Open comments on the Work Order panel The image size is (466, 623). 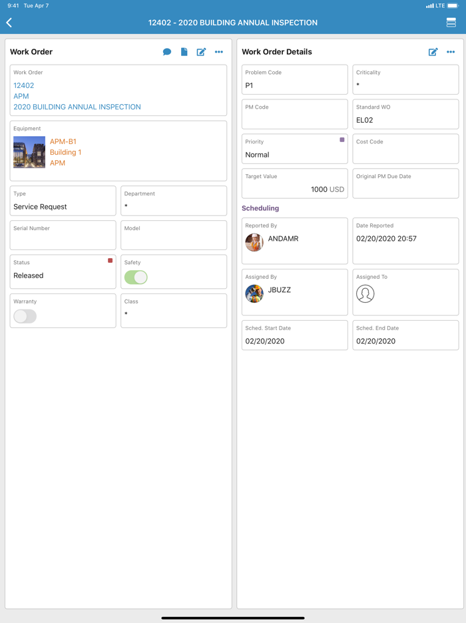pyautogui.click(x=167, y=52)
